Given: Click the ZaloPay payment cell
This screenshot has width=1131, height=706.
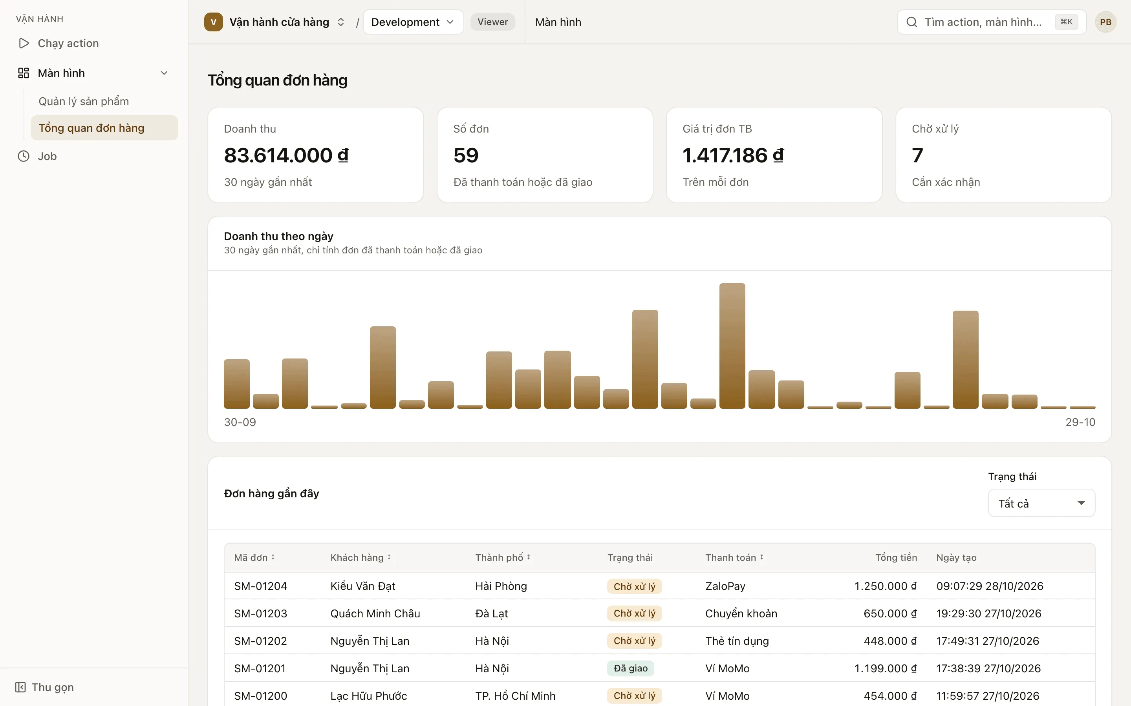Looking at the screenshot, I should point(725,586).
